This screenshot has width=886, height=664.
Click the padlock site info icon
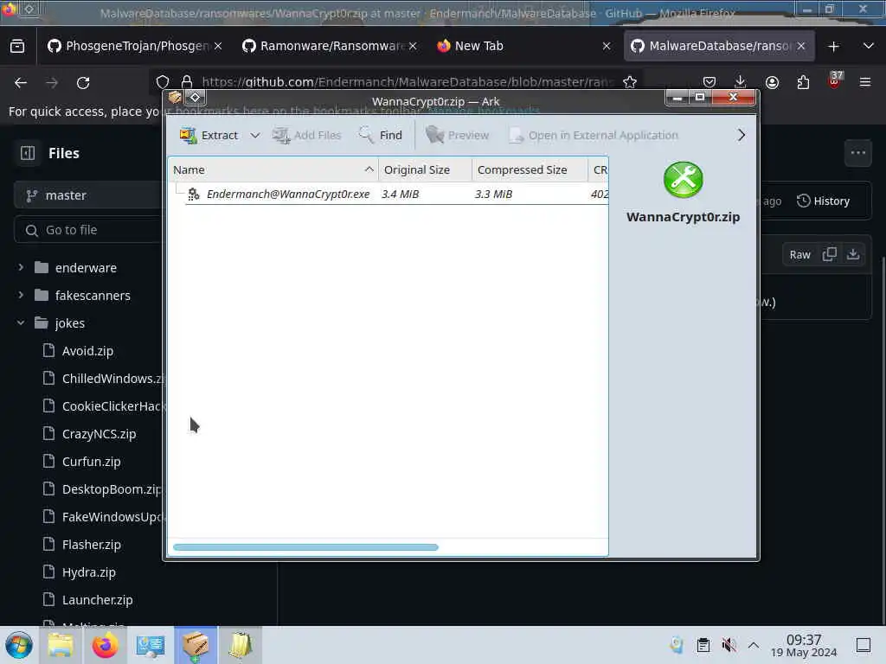pos(187,82)
